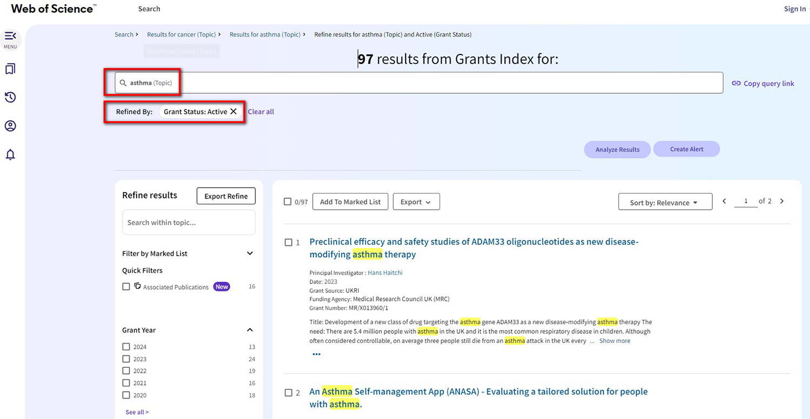The width and height of the screenshot is (810, 419).
Task: Expand Filter by Marked List section
Action: point(250,253)
